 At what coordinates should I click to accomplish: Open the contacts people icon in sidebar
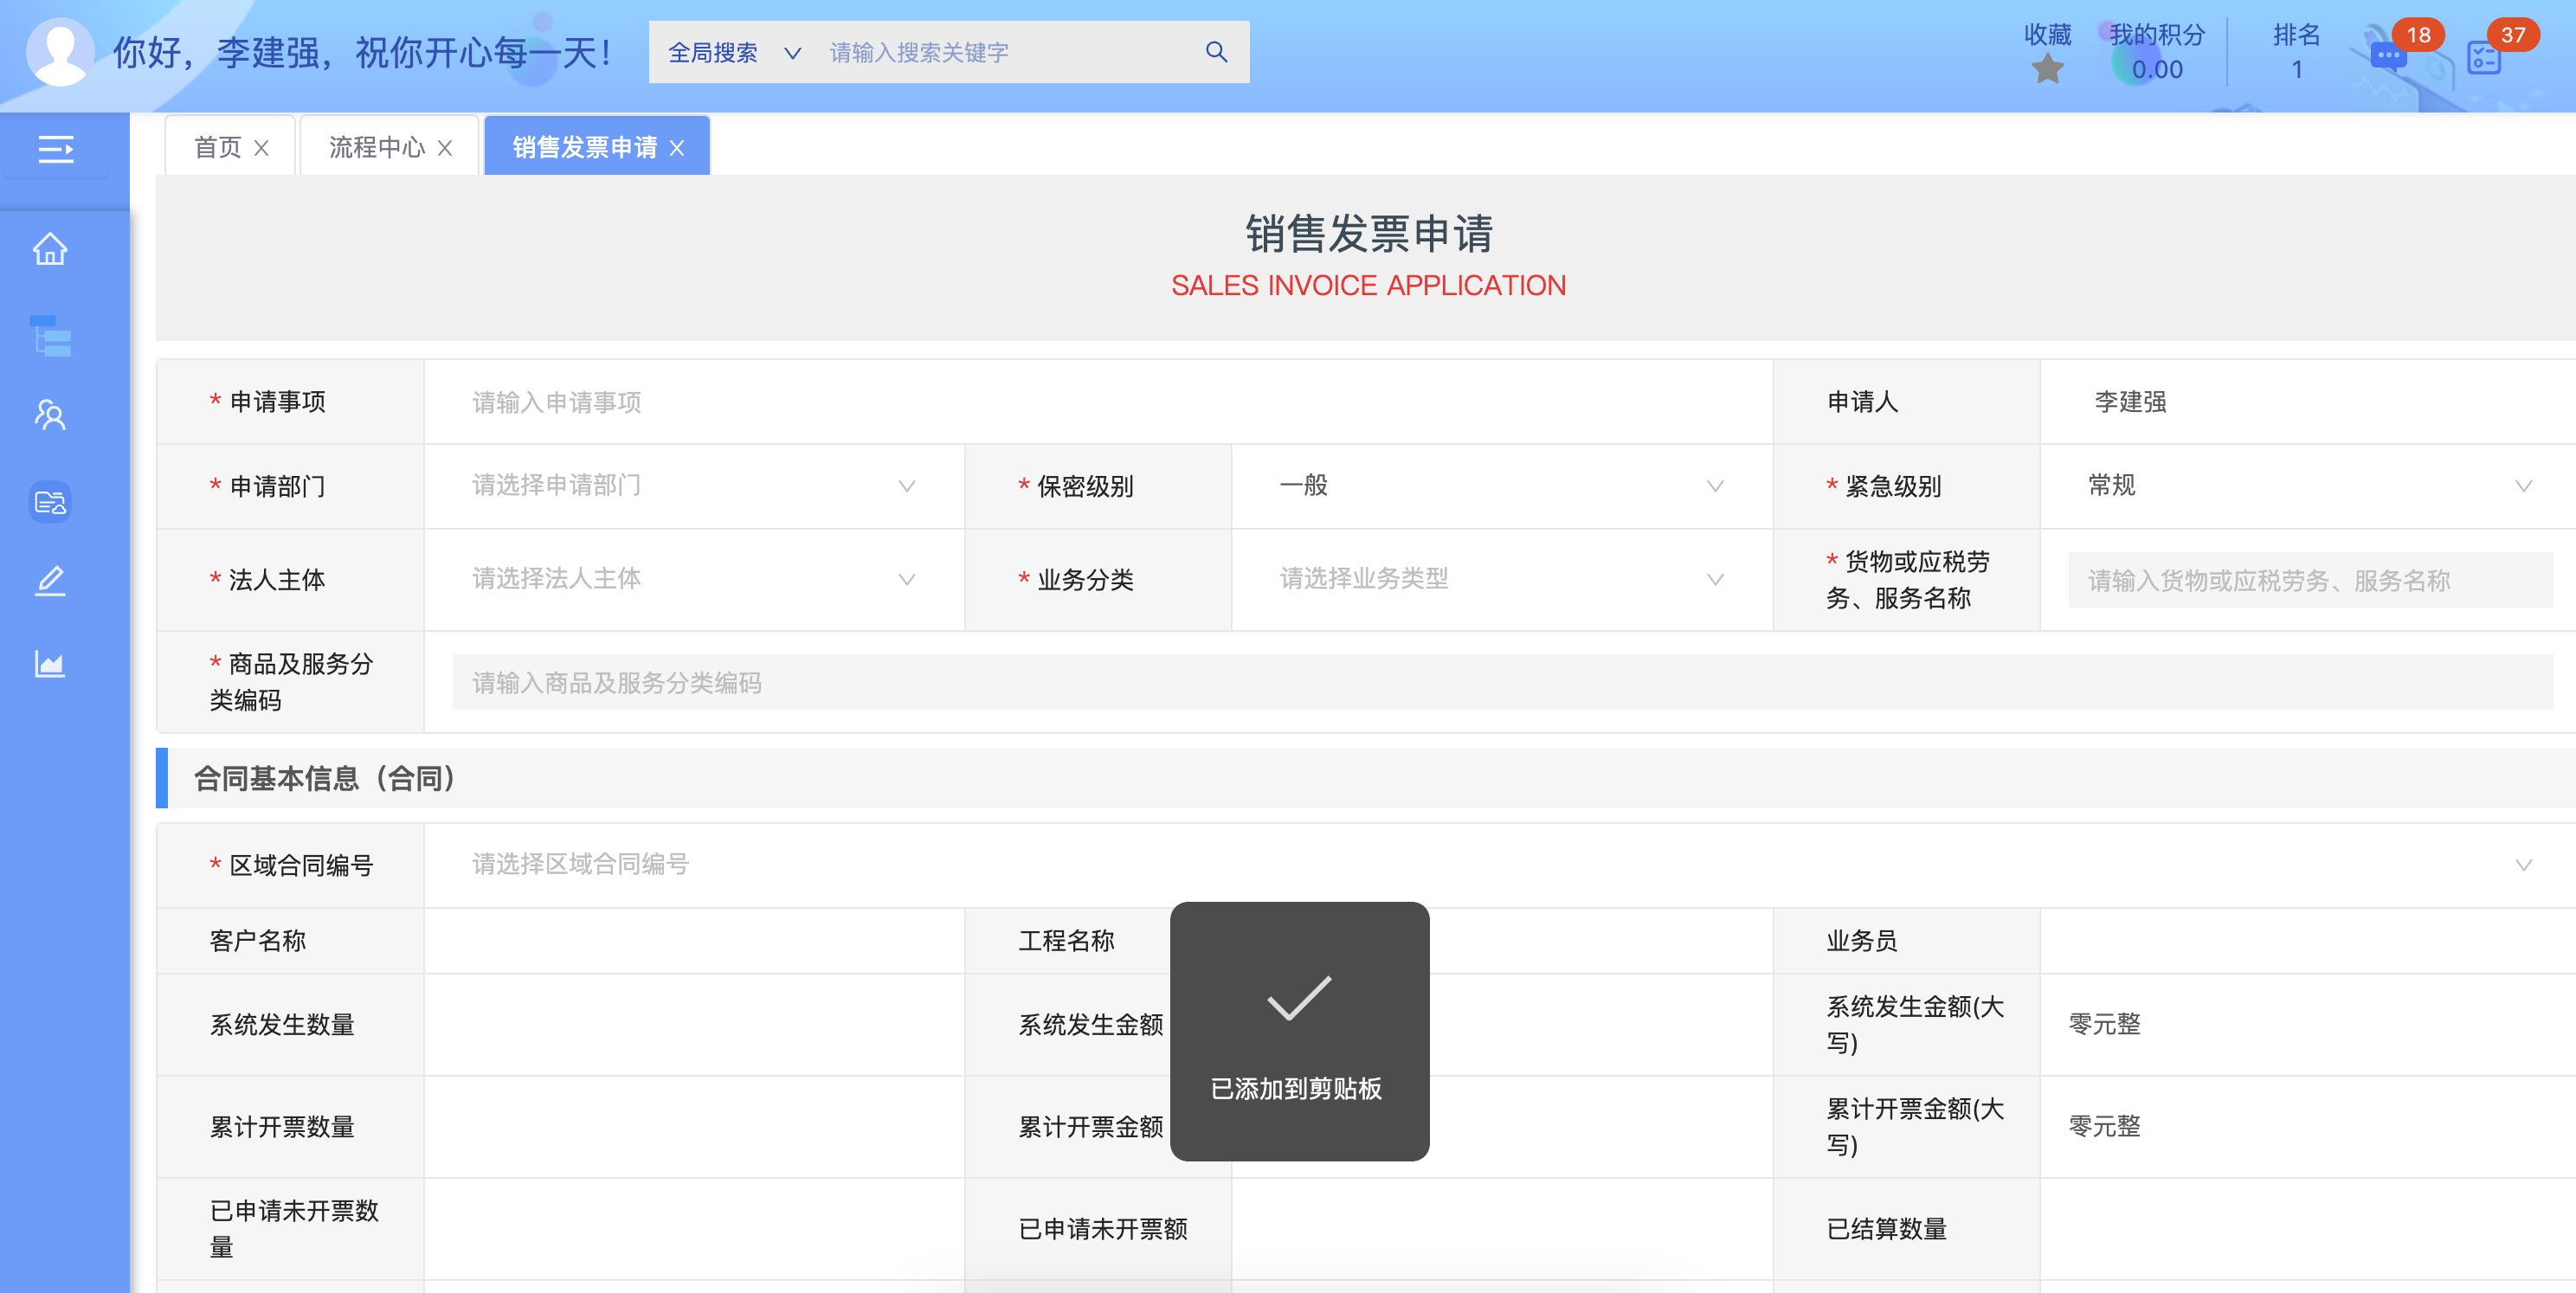tap(50, 414)
